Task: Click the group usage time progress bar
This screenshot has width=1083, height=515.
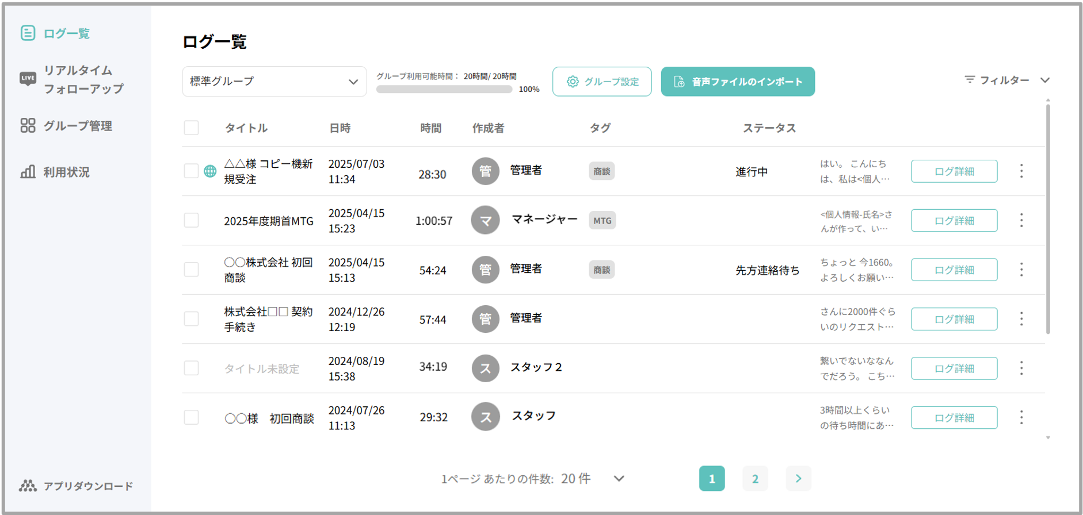Action: (x=444, y=90)
